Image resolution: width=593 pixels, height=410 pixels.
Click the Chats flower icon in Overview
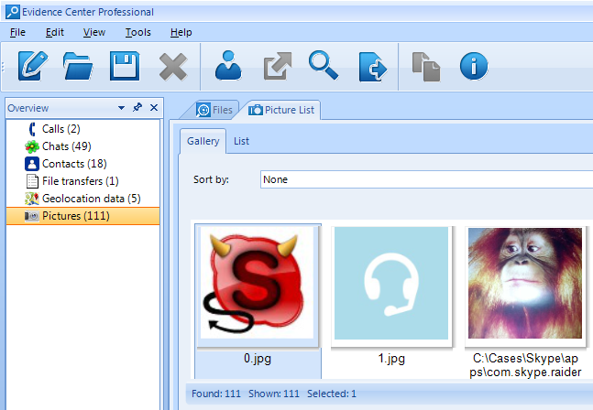click(x=32, y=146)
